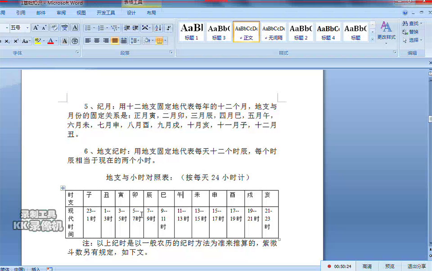Viewport: 432px width, 271px height.
Task: Open the phonetic guide (wén) tool
Action: (64, 27)
